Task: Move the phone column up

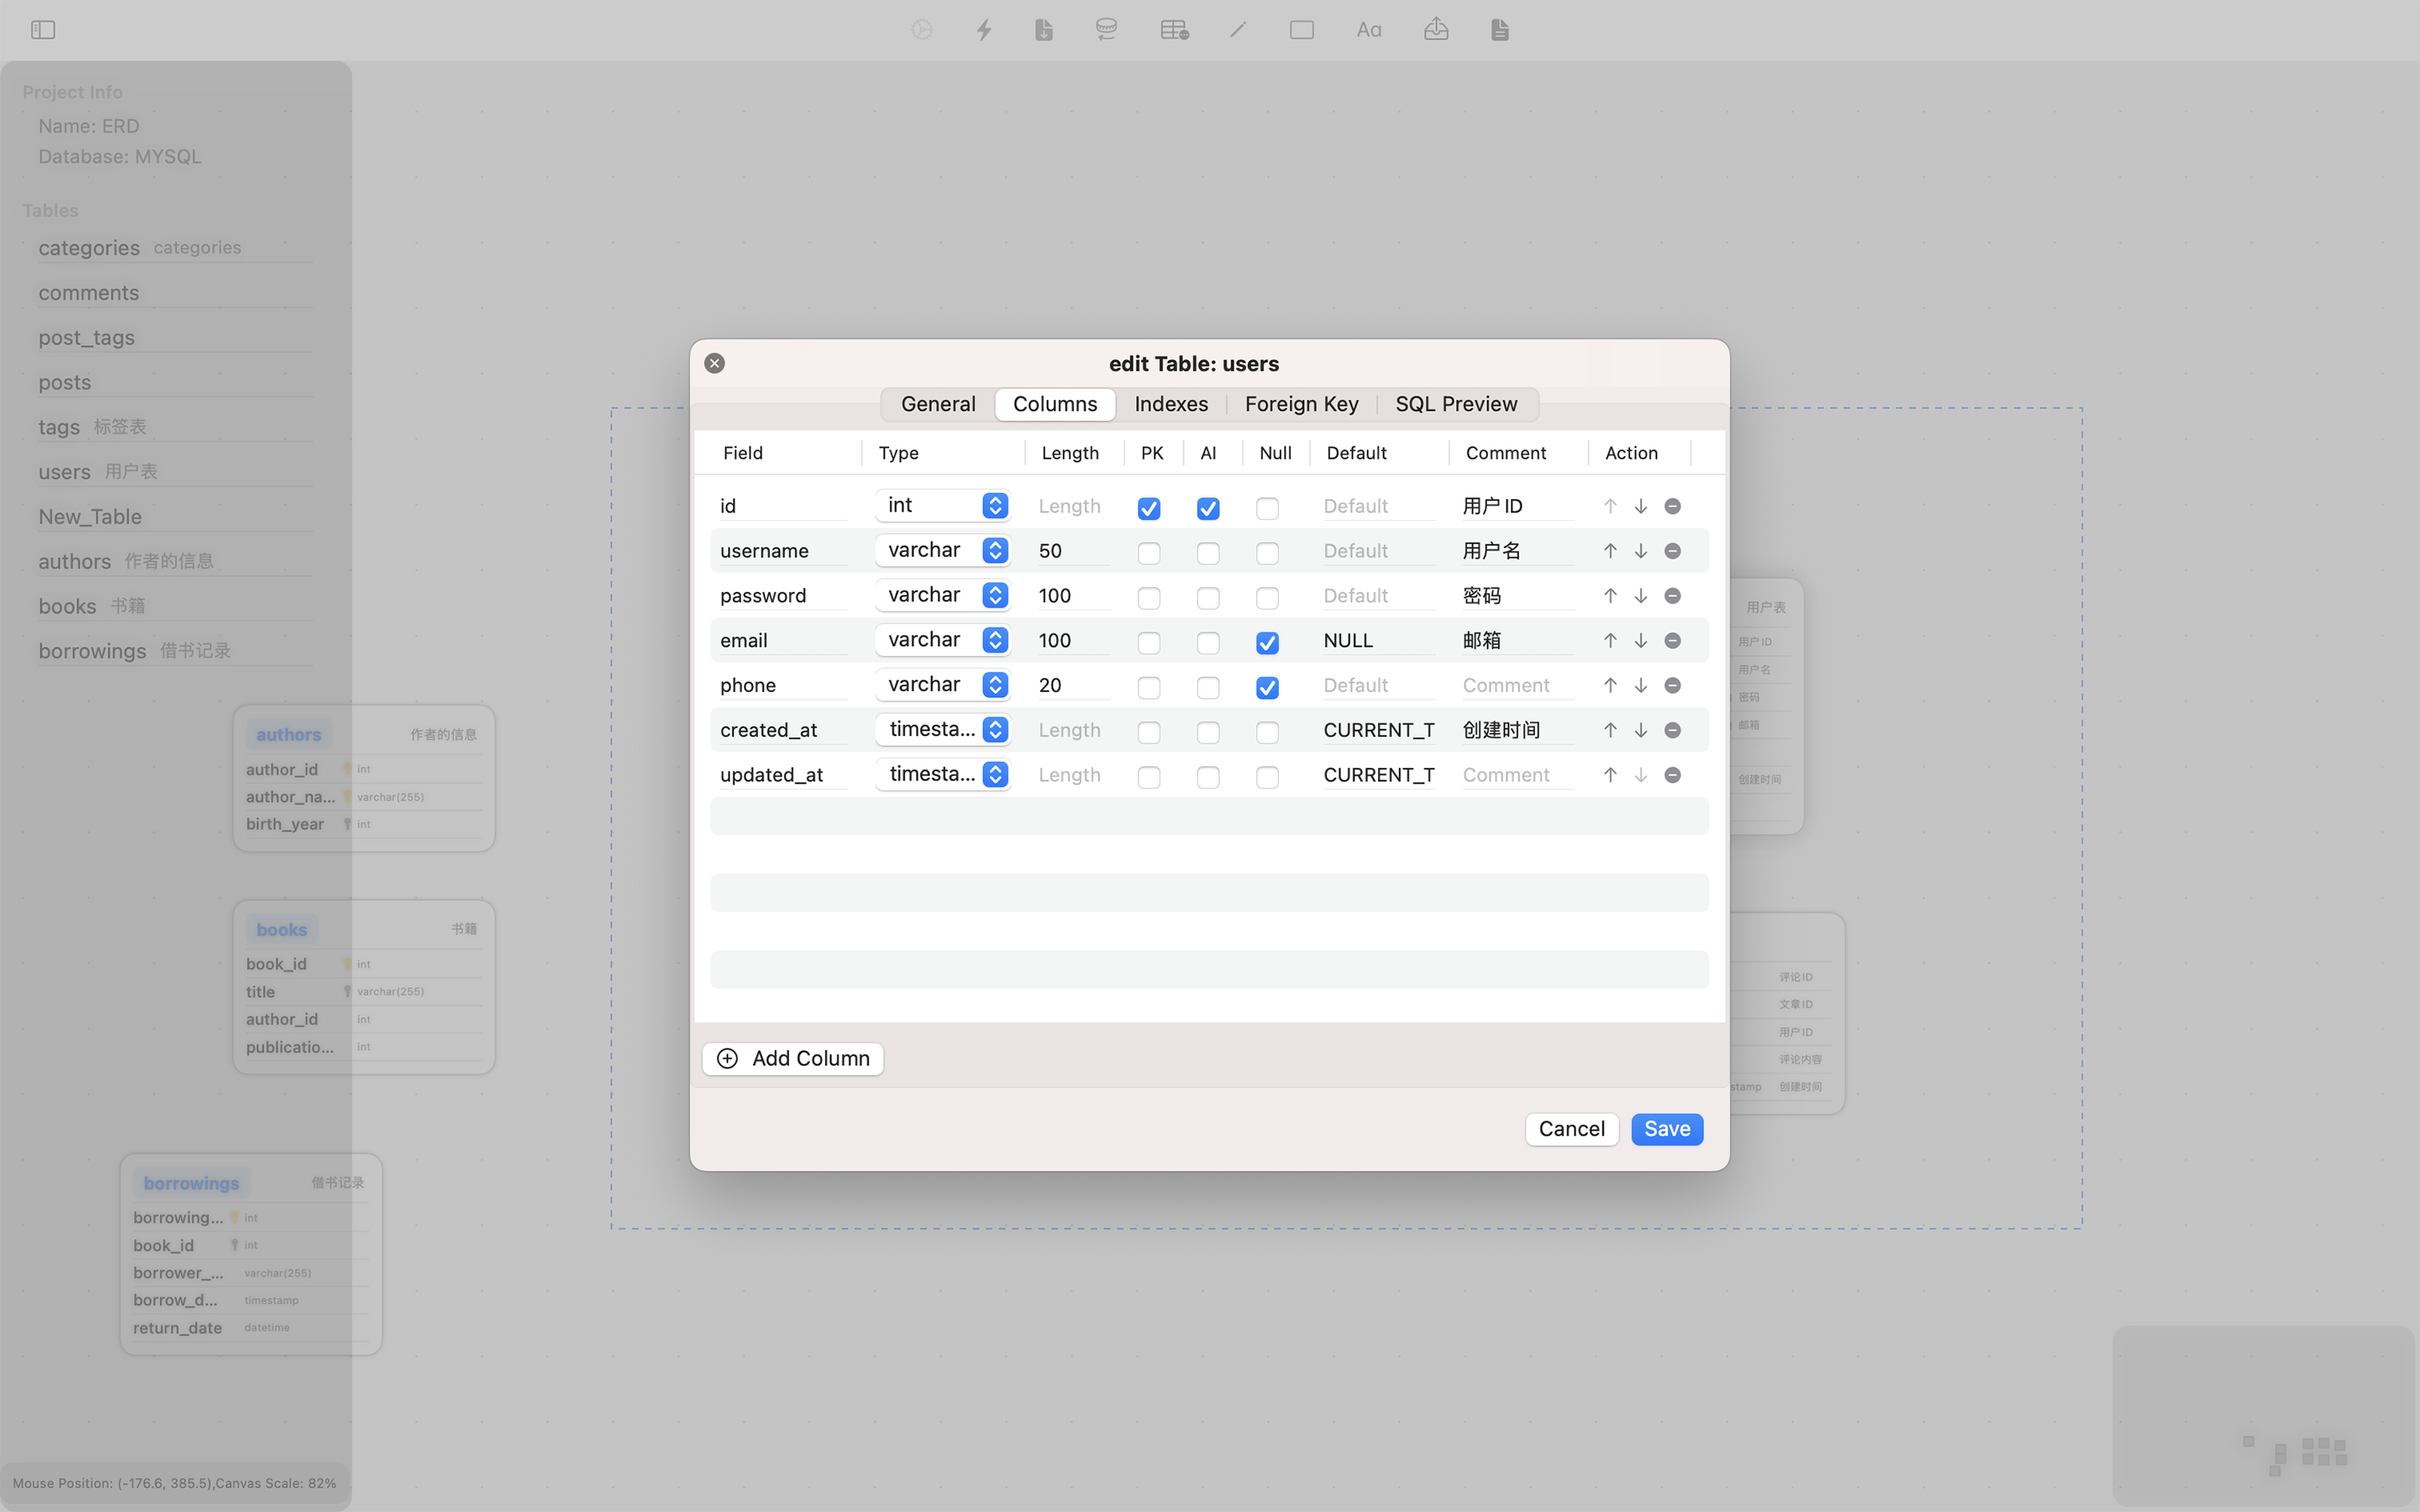Action: tap(1610, 685)
